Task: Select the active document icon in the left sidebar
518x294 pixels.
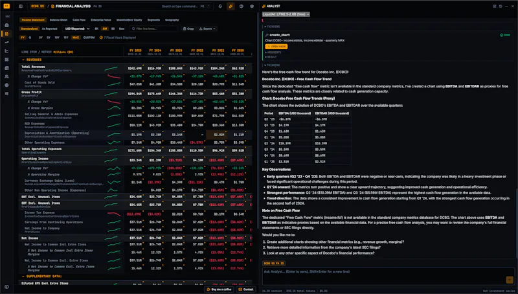Action: coord(6,34)
